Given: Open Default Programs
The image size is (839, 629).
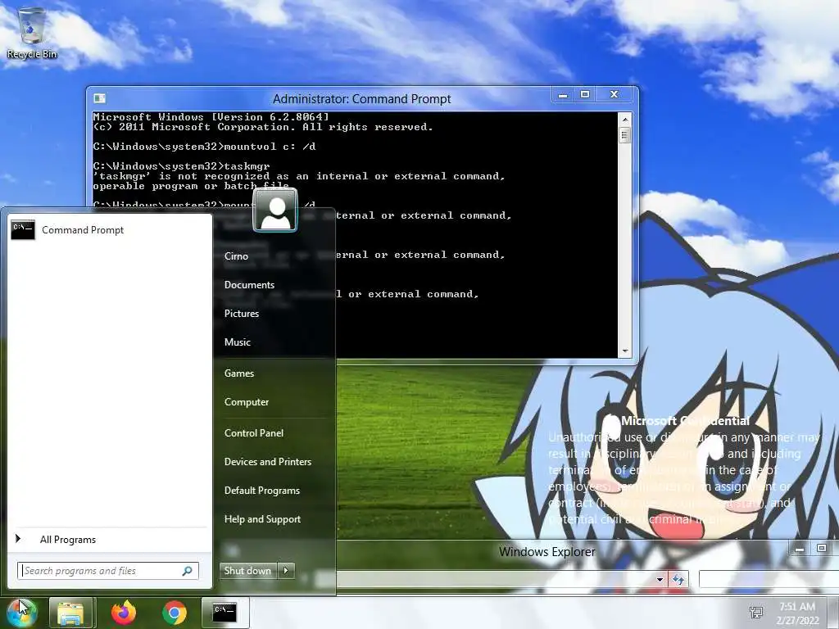Looking at the screenshot, I should 262,491.
